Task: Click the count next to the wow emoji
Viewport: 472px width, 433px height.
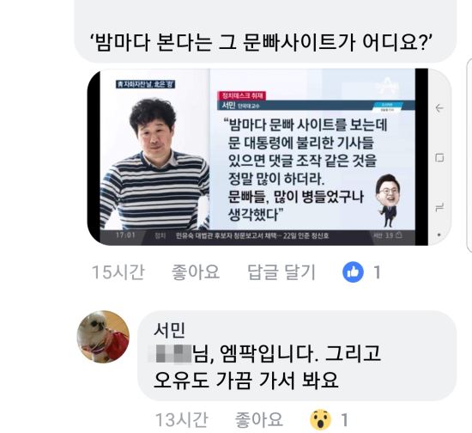Action: pyautogui.click(x=344, y=420)
